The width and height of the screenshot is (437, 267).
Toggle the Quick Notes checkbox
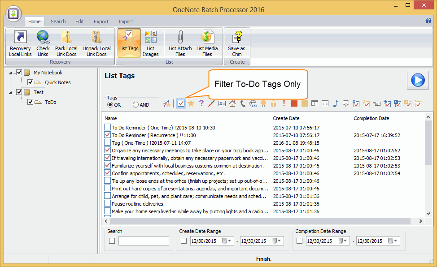click(x=30, y=82)
